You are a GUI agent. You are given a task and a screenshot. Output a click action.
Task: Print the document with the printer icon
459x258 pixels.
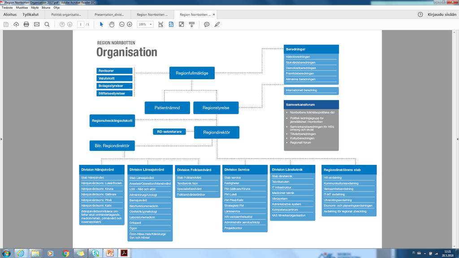26,24
